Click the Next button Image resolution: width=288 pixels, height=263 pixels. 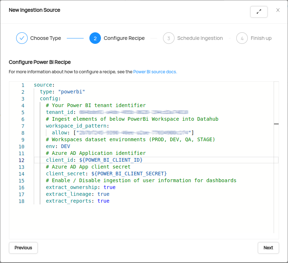(268, 248)
